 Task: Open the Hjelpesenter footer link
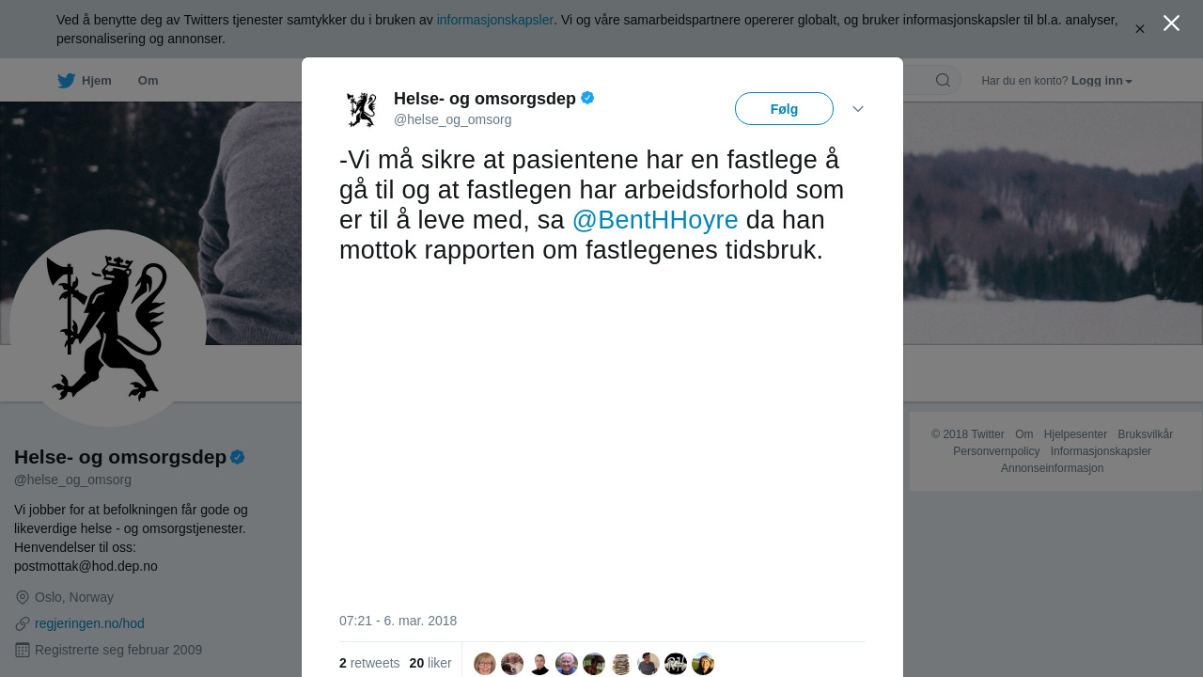1075,434
